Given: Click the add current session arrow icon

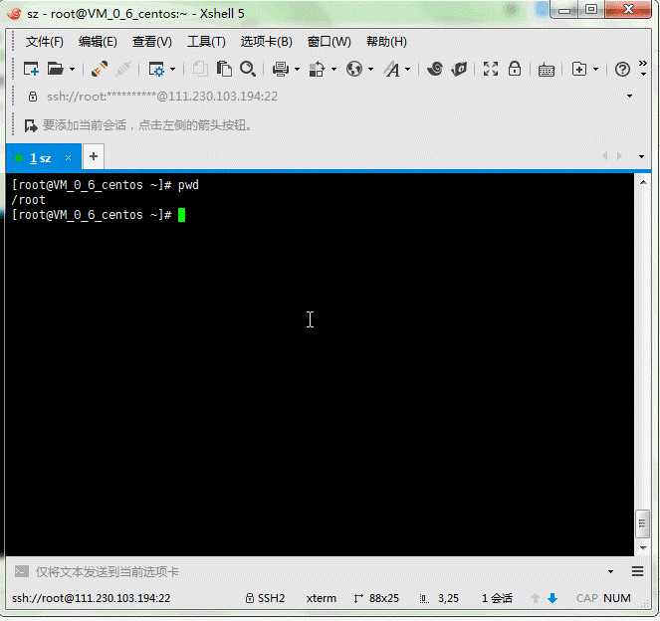Looking at the screenshot, I should (x=31, y=125).
